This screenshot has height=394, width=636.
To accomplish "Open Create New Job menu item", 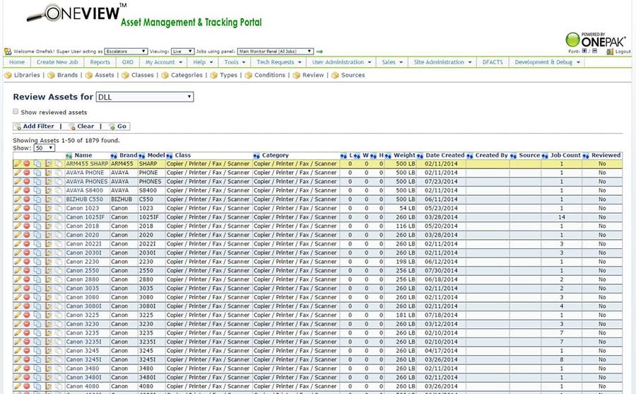I will (x=57, y=62).
